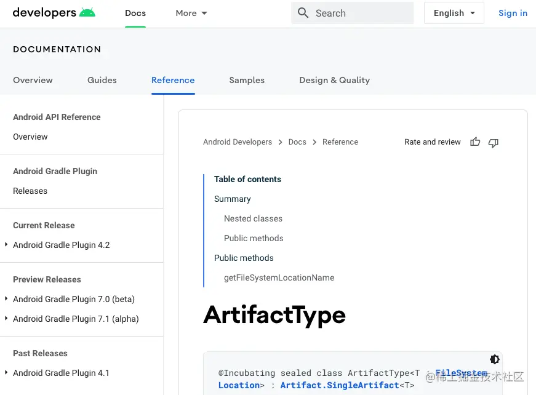
Task: Open the Design & Quality tab
Action: tap(334, 80)
